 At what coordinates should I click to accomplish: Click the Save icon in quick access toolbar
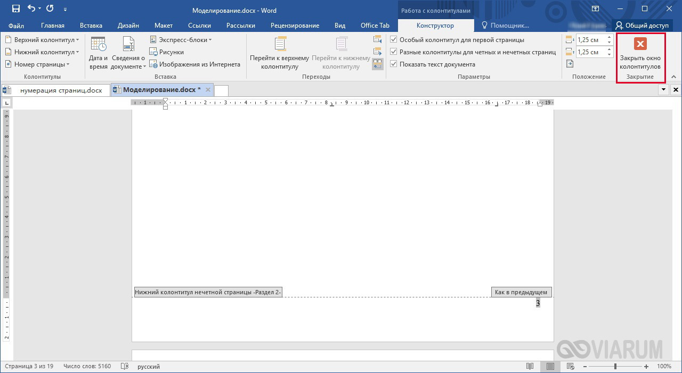coord(16,9)
